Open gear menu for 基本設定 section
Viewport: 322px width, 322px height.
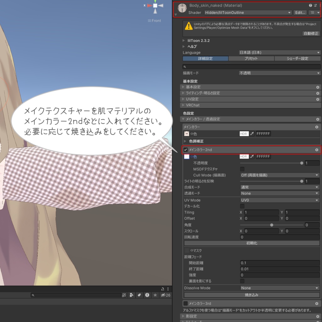click(x=318, y=87)
